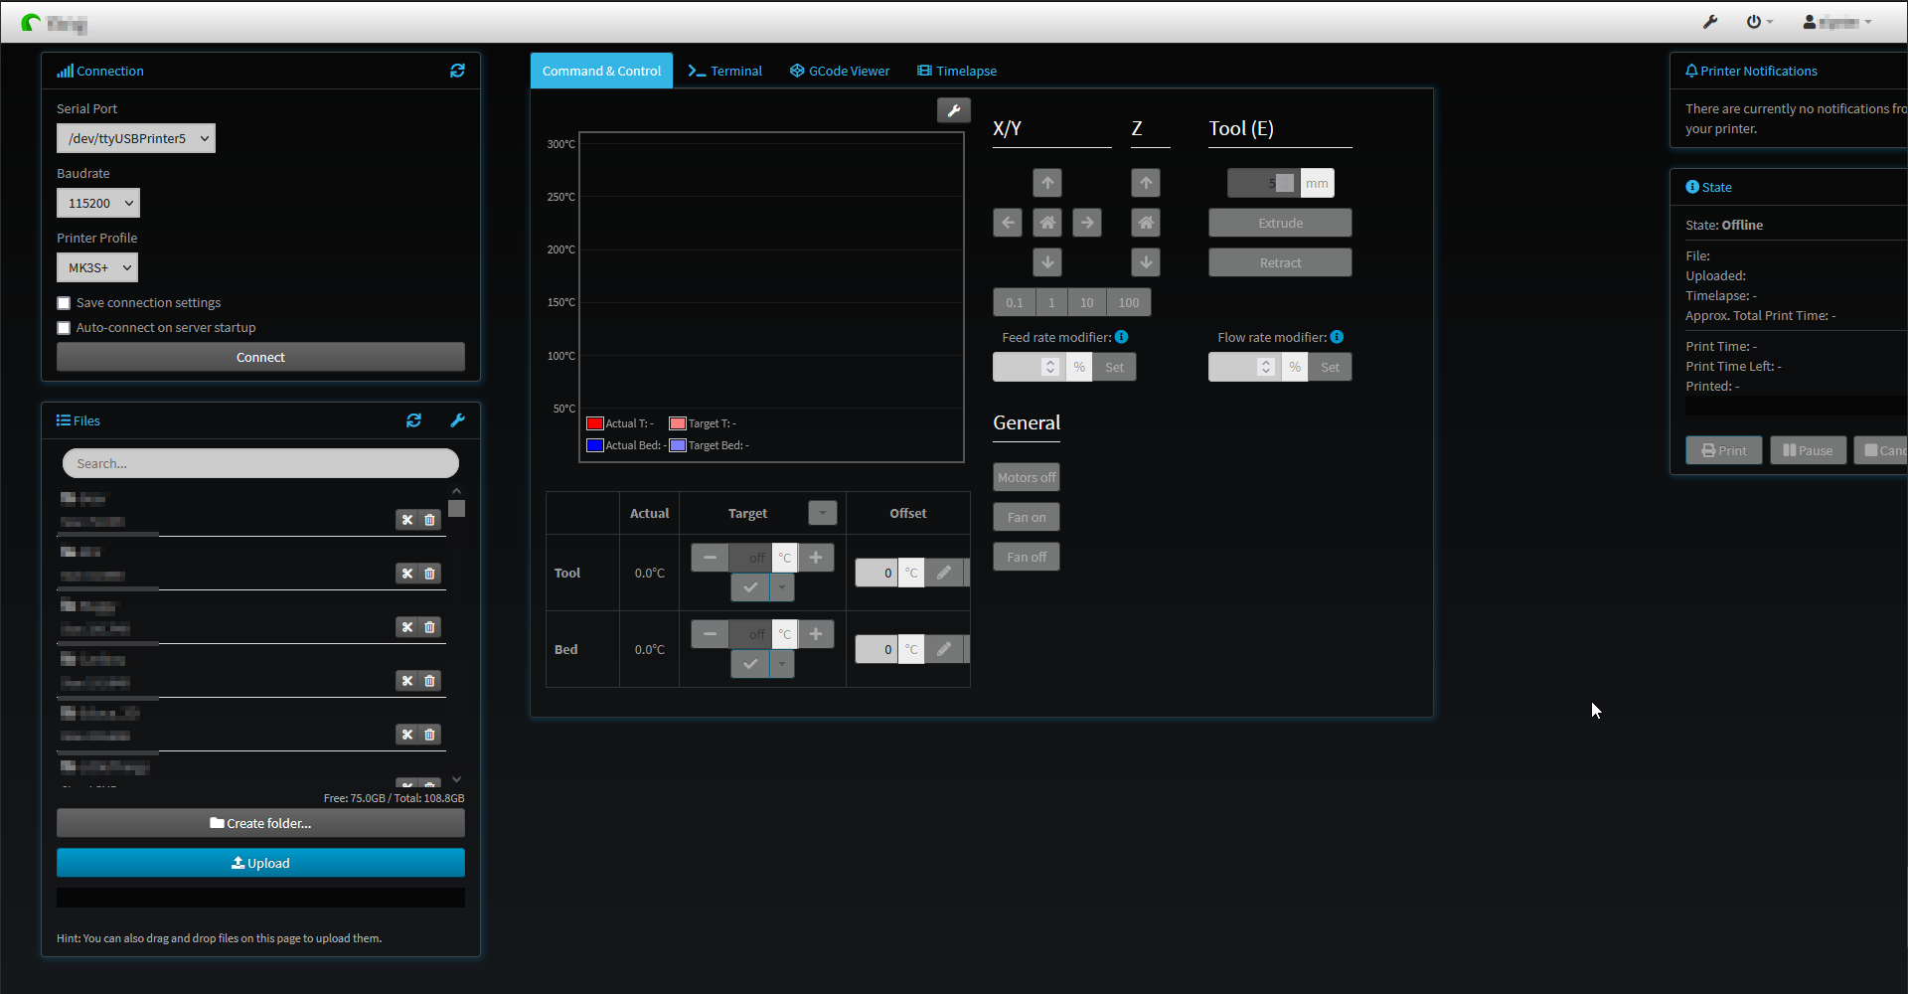This screenshot has width=1908, height=994.
Task: Home the X/Y axes
Action: tap(1047, 222)
